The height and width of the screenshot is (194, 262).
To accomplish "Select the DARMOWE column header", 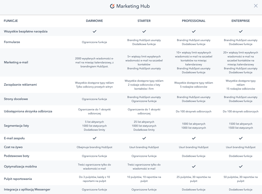I will [94, 21].
